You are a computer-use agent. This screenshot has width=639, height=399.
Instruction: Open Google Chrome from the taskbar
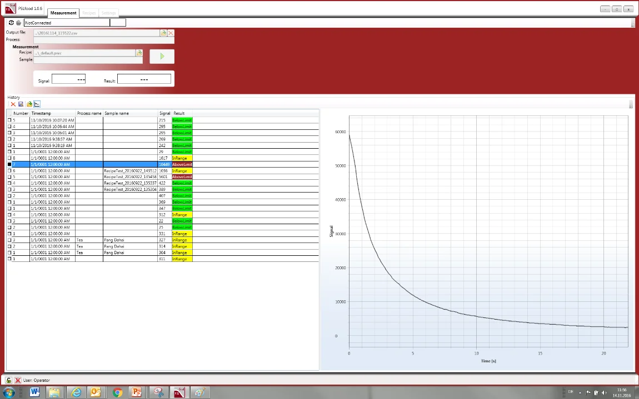117,392
